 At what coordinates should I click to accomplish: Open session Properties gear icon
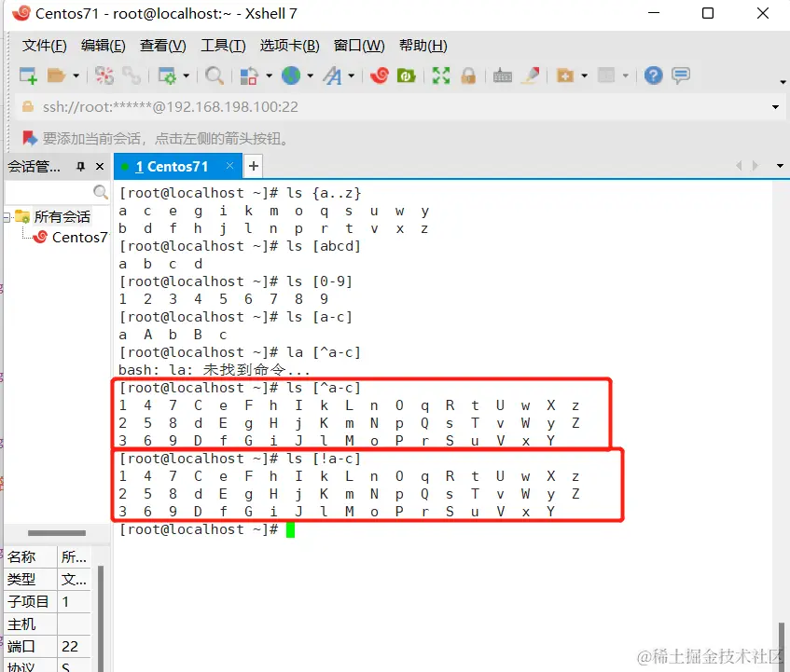[x=167, y=76]
